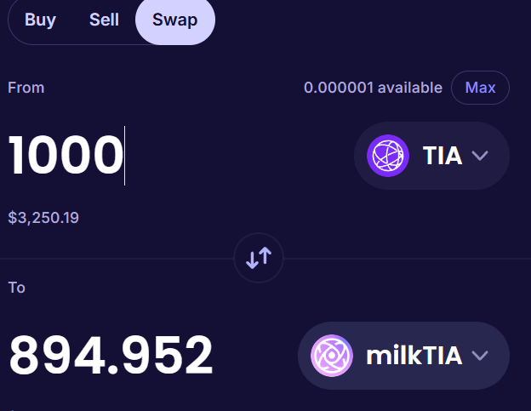531x411 pixels.
Task: Select the Swap tab
Action: pyautogui.click(x=174, y=20)
